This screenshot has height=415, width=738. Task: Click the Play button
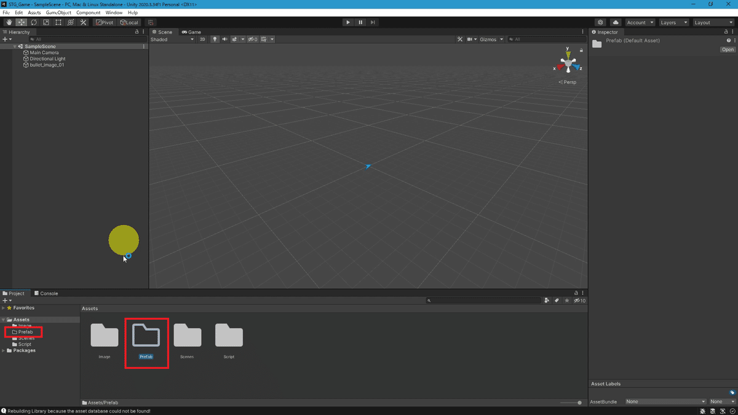pos(348,23)
